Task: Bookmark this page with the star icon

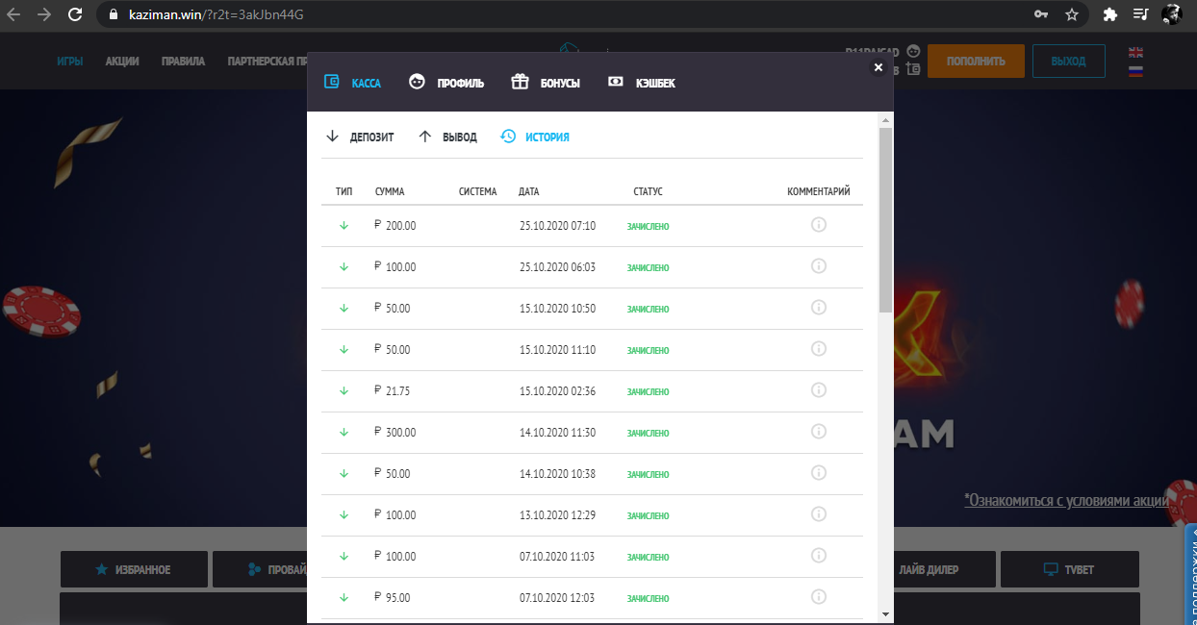Action: point(1072,14)
